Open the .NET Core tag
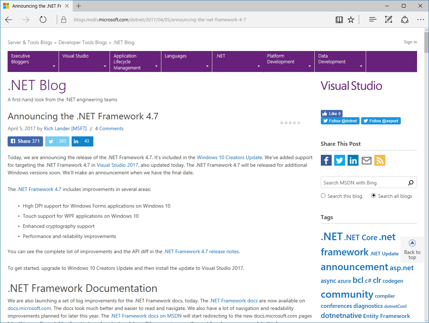 pos(361,238)
